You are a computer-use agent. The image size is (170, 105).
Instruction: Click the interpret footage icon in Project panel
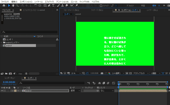2,74
